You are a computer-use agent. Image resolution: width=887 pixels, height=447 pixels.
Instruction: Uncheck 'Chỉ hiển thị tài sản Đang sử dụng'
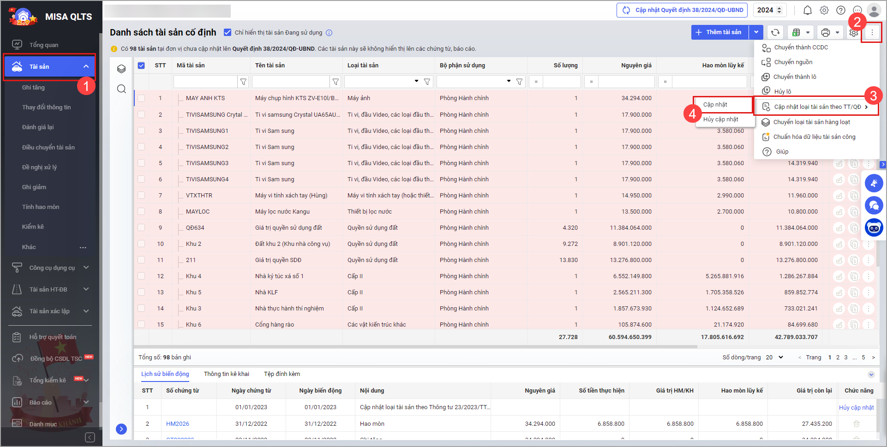(x=228, y=32)
